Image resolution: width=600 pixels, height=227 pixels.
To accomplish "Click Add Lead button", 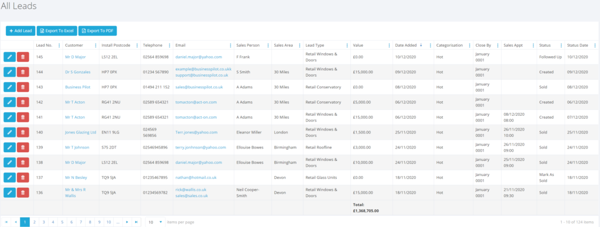I will click(21, 30).
